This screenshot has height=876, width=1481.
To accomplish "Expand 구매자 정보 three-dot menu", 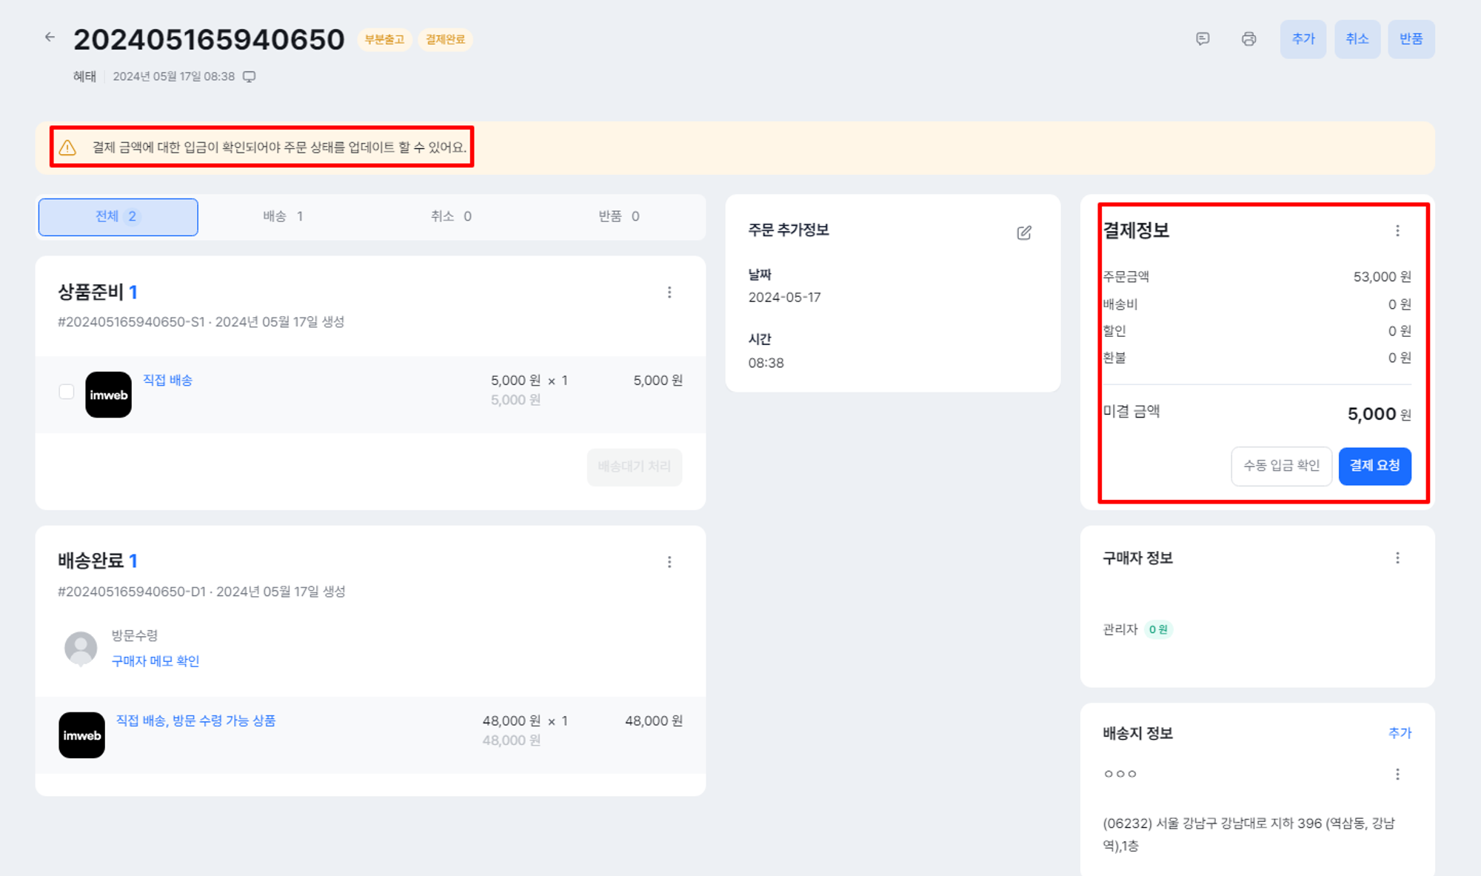I will coord(1397,558).
